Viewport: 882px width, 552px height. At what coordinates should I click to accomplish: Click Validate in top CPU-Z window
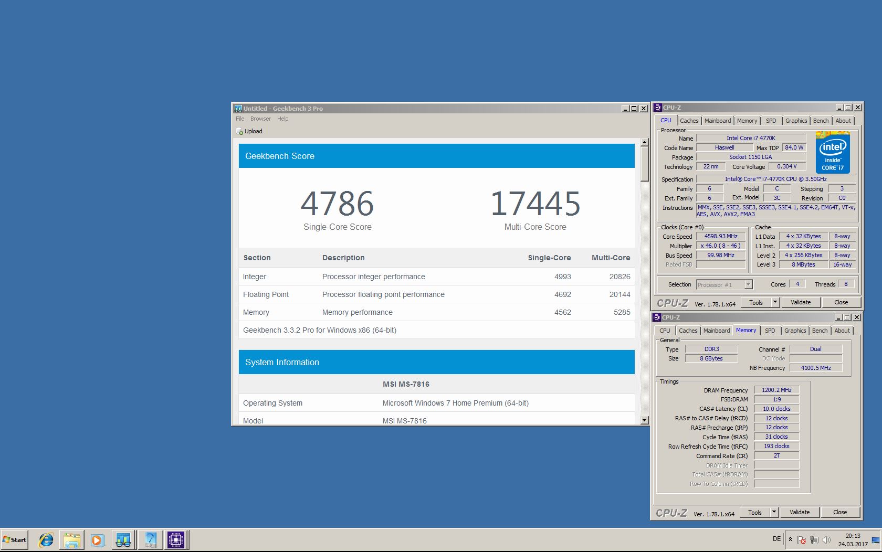click(801, 302)
